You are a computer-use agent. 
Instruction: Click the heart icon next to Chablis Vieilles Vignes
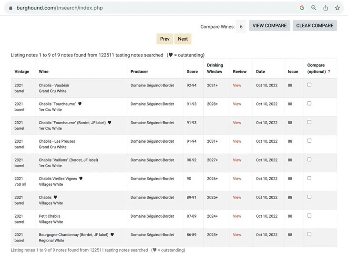(81, 179)
